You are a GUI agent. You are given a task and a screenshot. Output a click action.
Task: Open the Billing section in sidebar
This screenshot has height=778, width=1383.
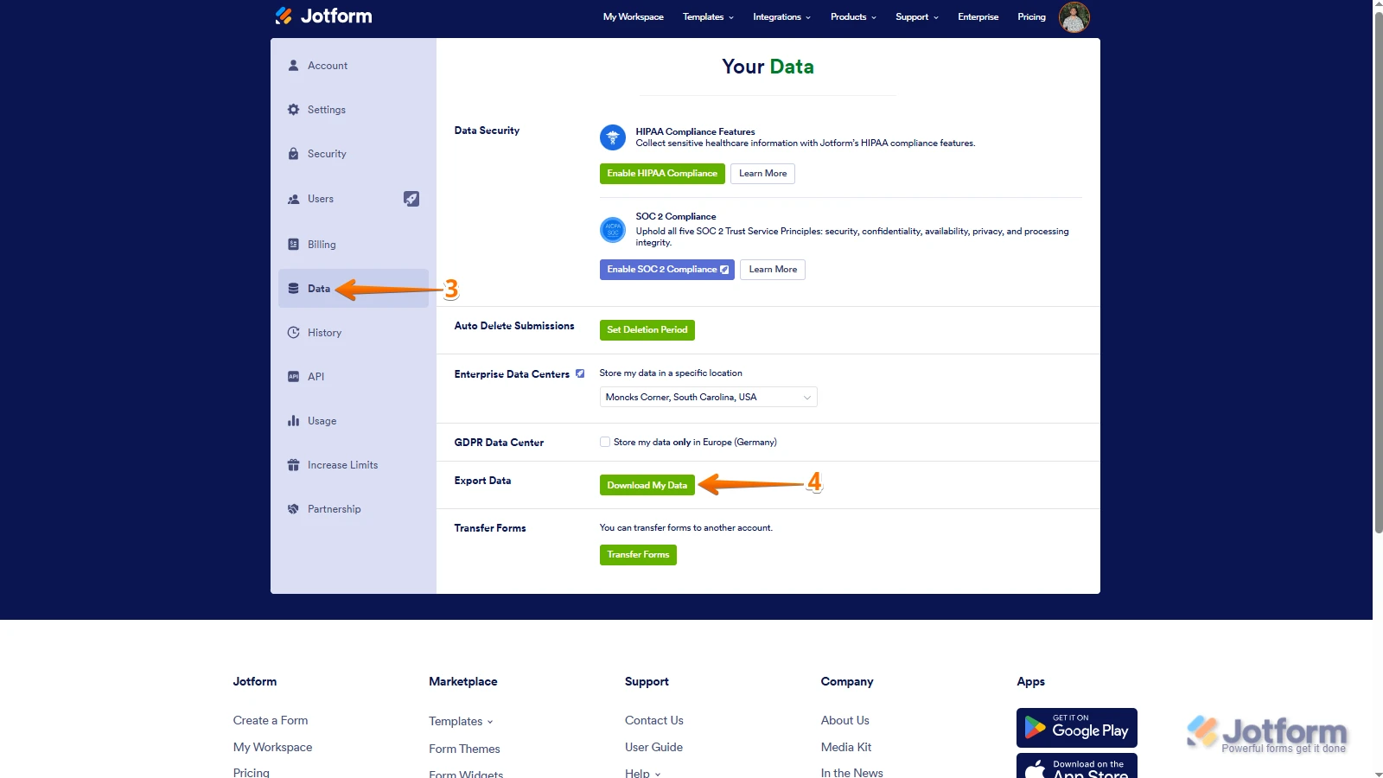click(322, 245)
